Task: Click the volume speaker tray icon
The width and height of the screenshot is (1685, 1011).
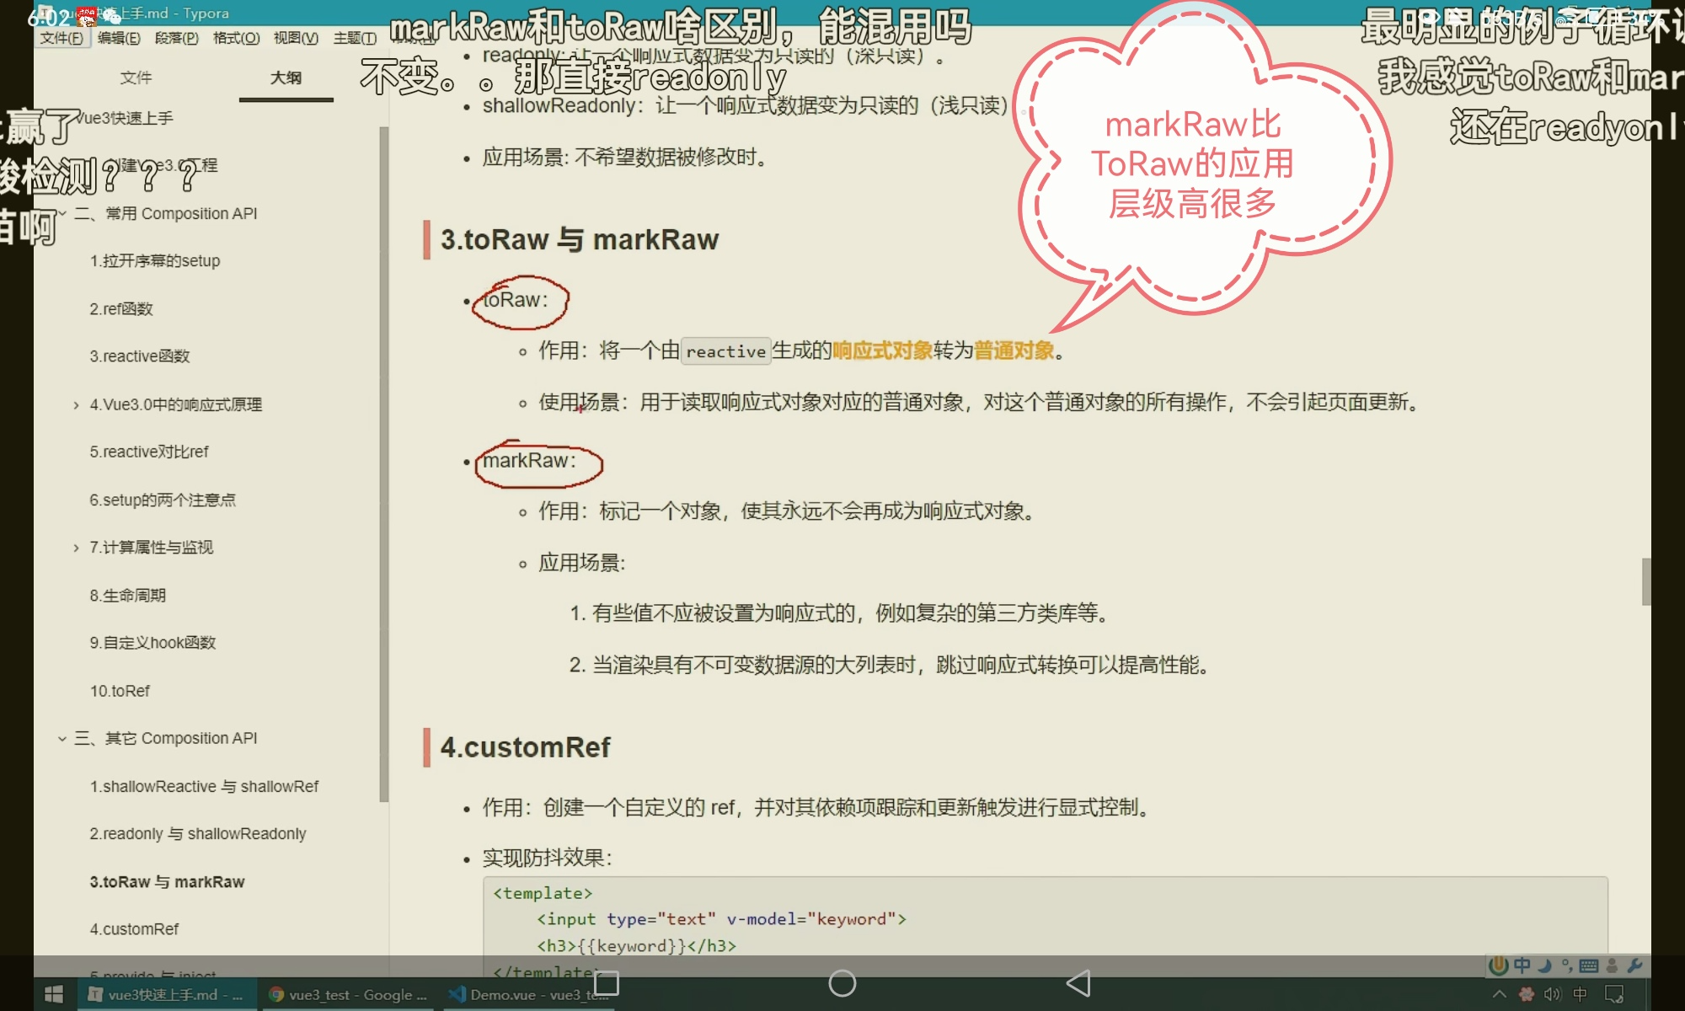Action: pyautogui.click(x=1552, y=995)
